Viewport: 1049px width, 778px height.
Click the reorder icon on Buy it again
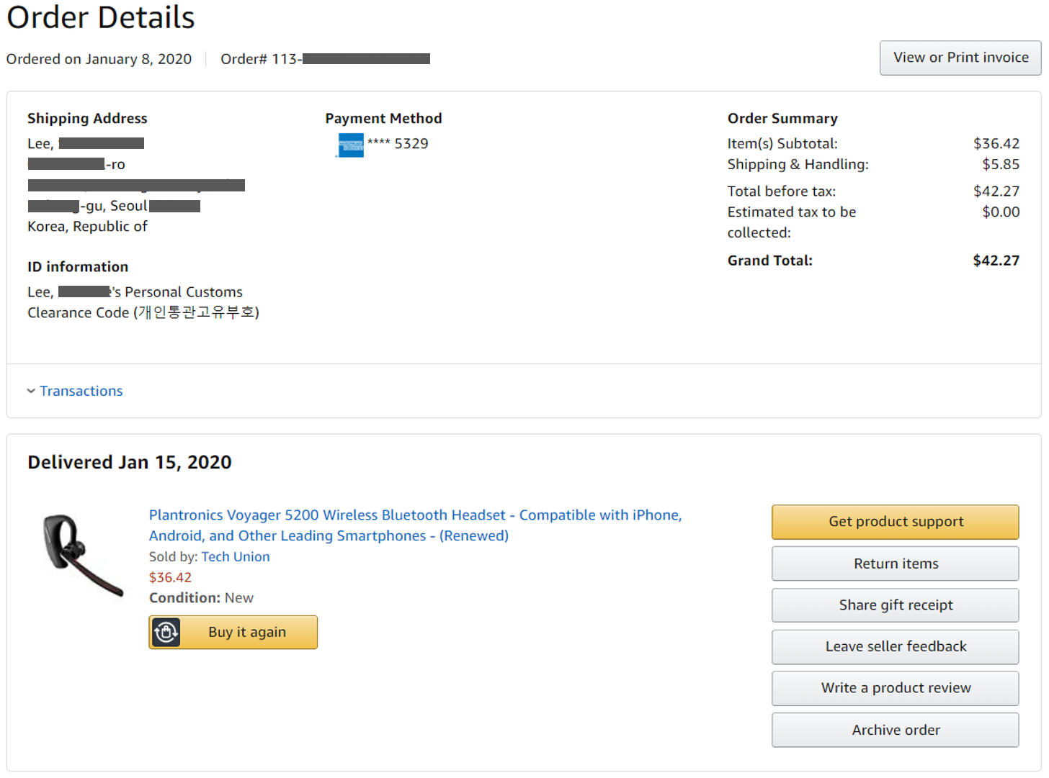[x=166, y=632]
